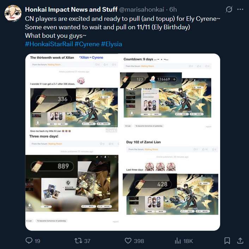Click the 336 draws banner screenshot
Image resolution: width=249 pixels, height=249 pixels.
point(74,108)
